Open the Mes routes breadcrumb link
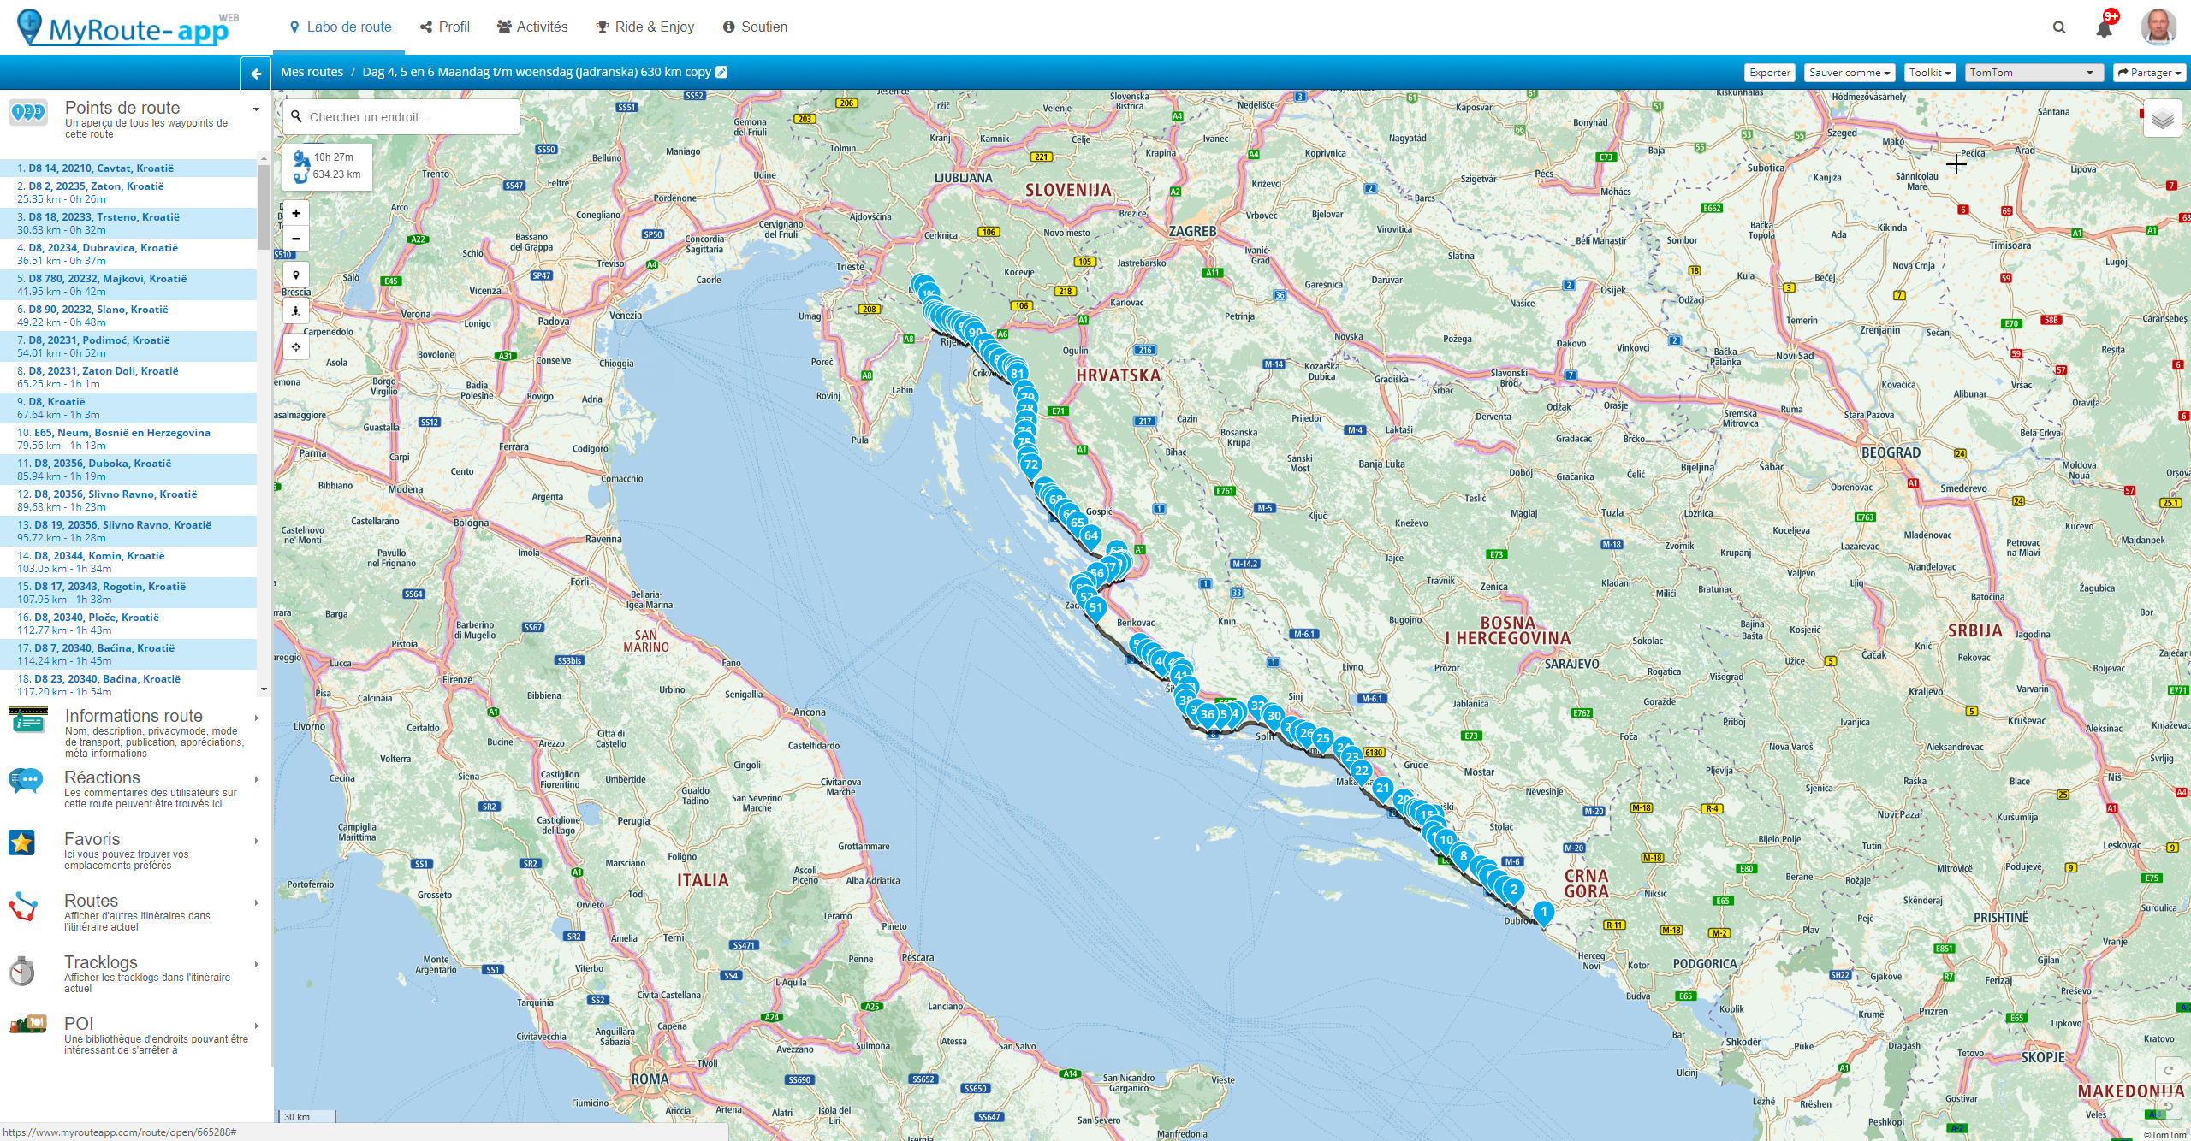This screenshot has width=2191, height=1141. 312,72
